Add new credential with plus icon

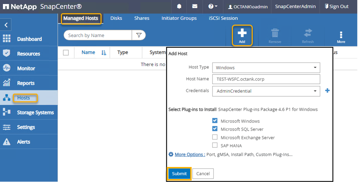(x=327, y=90)
